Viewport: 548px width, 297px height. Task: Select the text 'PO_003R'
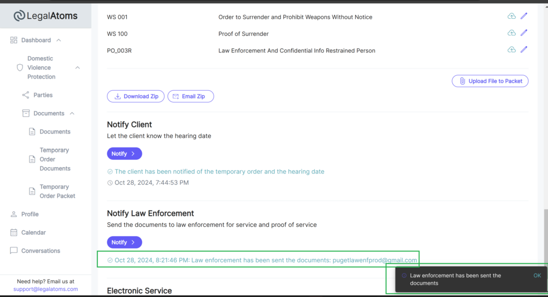(119, 51)
